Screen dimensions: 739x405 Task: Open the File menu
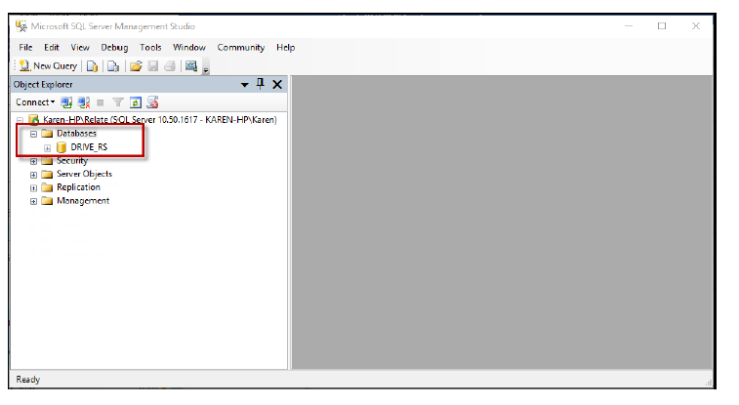25,47
